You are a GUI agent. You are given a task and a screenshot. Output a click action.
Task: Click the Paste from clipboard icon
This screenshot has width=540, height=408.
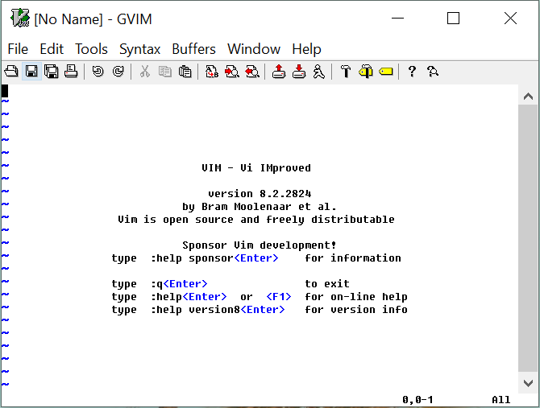click(x=185, y=72)
